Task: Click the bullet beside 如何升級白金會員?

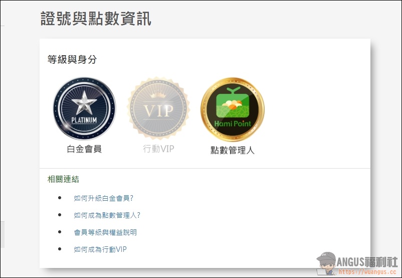Action: pyautogui.click(x=60, y=198)
